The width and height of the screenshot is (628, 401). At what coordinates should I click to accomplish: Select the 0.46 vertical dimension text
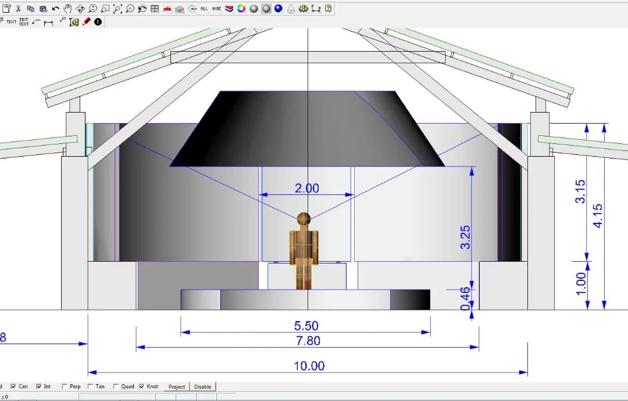click(x=465, y=299)
